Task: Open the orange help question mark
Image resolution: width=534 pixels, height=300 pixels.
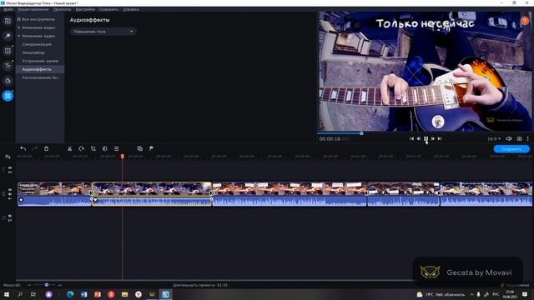Action: (525, 21)
